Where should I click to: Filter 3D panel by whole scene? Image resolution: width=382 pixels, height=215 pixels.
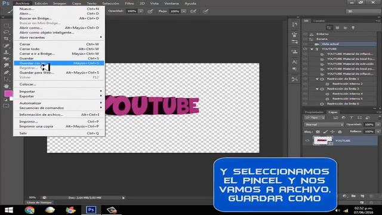pos(329,28)
